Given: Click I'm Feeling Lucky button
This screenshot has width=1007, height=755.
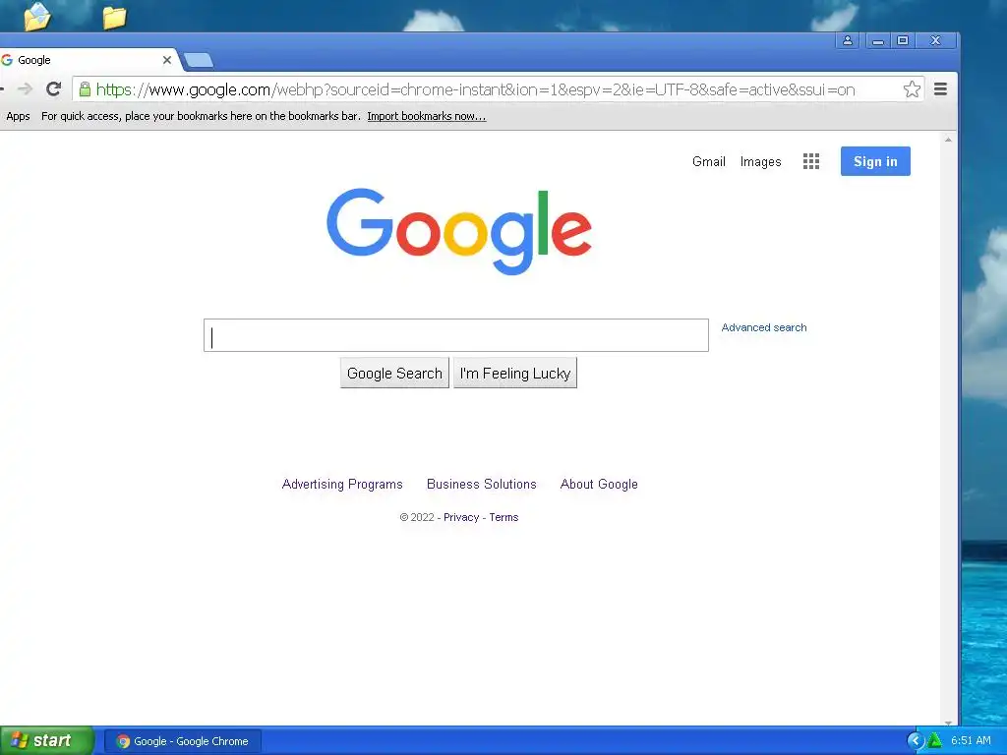Looking at the screenshot, I should [x=515, y=373].
